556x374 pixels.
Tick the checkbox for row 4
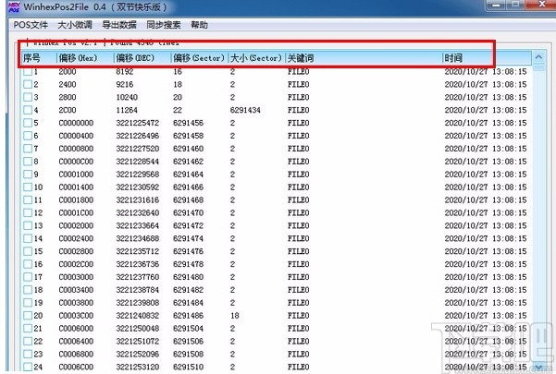coord(28,110)
